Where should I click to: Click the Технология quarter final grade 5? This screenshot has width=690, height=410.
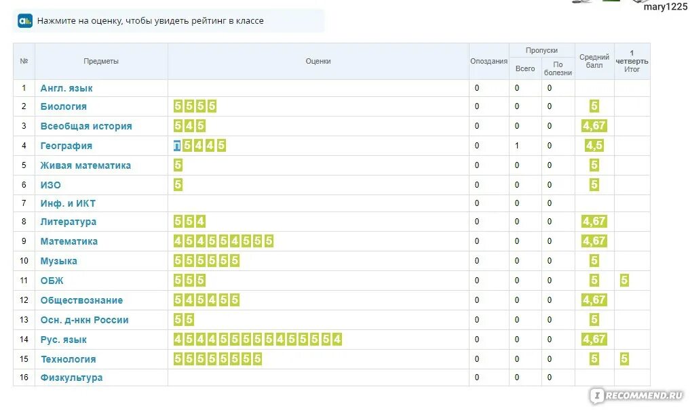click(x=624, y=359)
